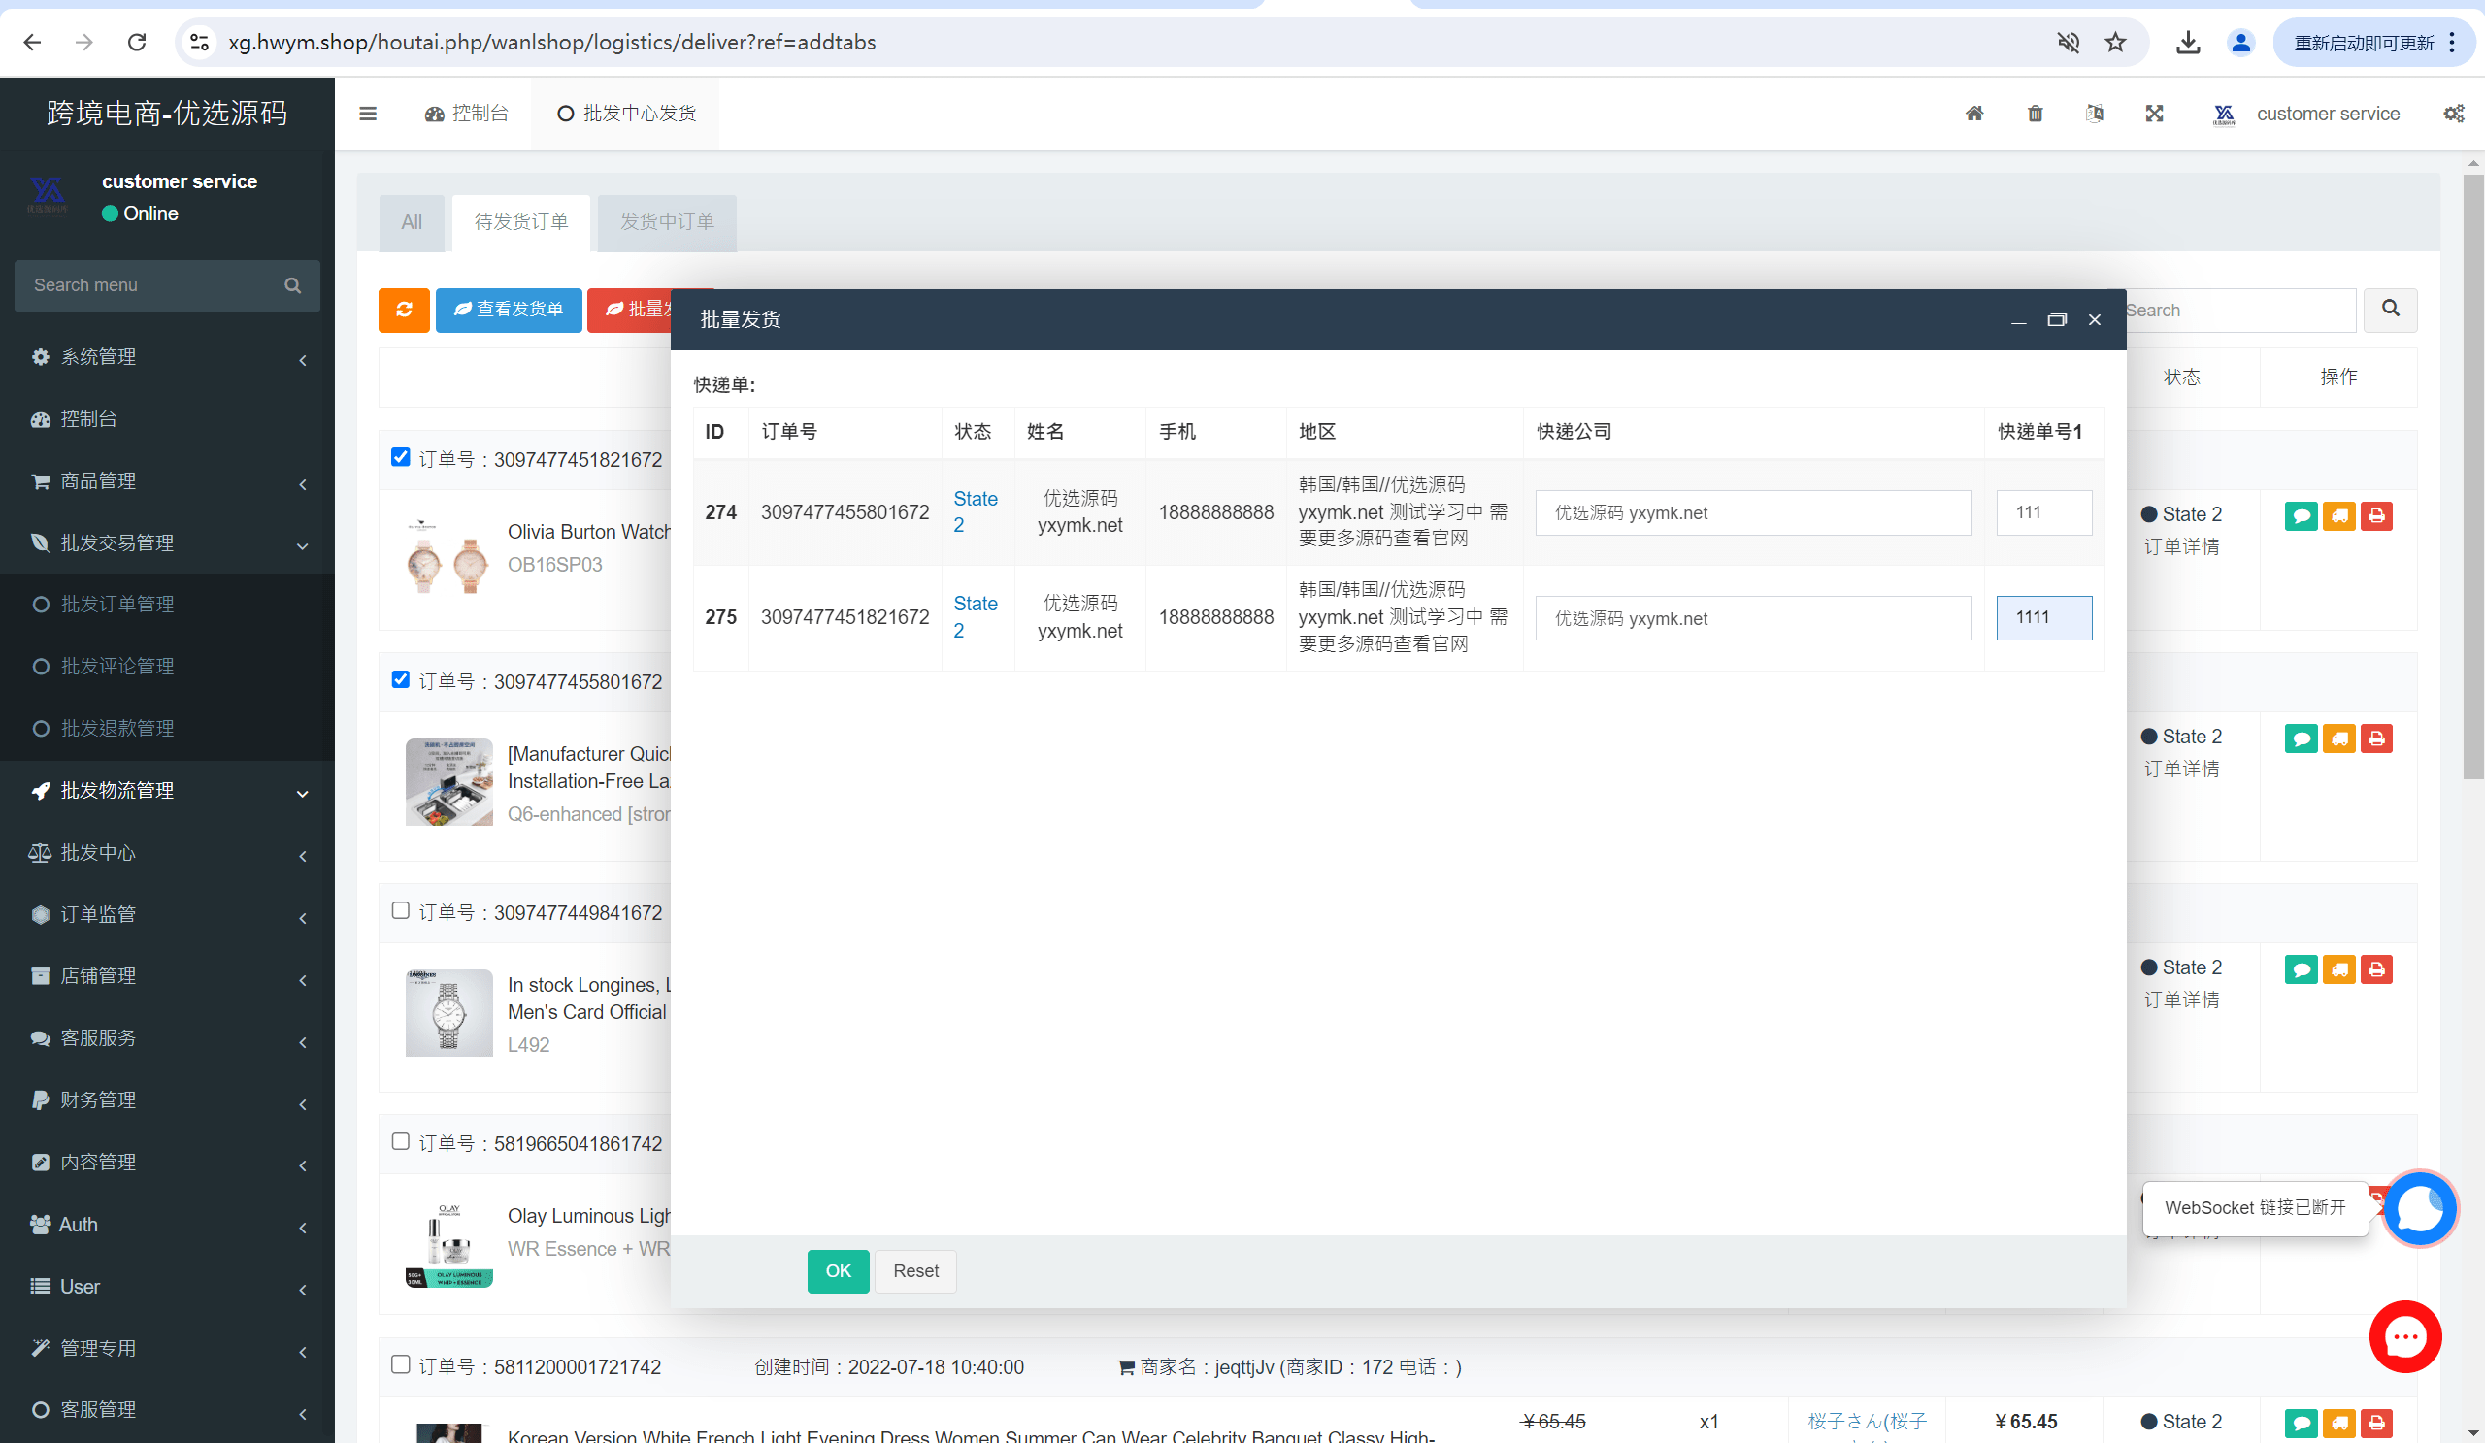This screenshot has height=1443, width=2485.
Task: Click the trash clear-cache icon
Action: [2036, 114]
